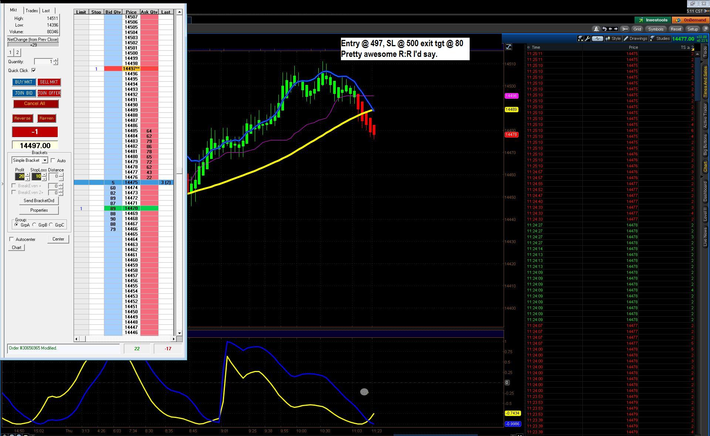Toggle the Quick Click checkbox

[x=34, y=70]
